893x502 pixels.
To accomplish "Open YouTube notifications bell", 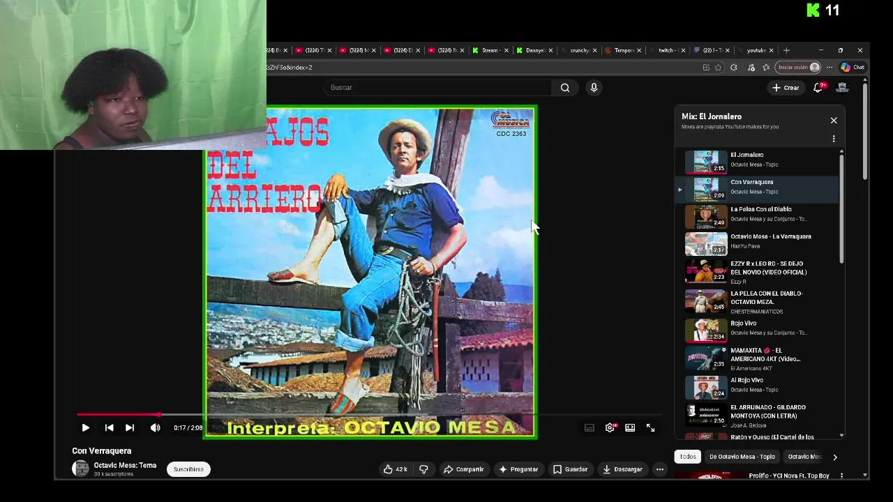I will click(818, 87).
